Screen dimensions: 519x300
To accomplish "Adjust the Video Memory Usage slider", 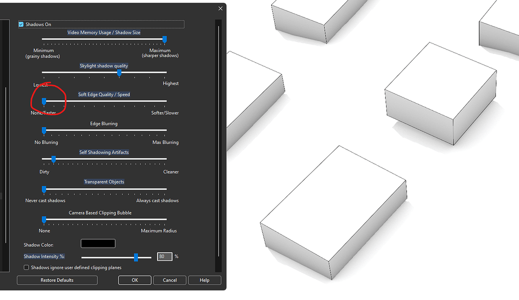I will click(164, 40).
